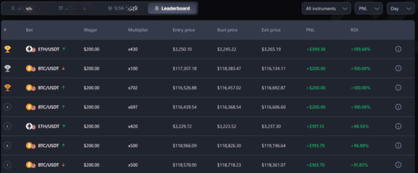
Task: Open info icon for the +$183.70 PNL row
Action: [x=398, y=165]
